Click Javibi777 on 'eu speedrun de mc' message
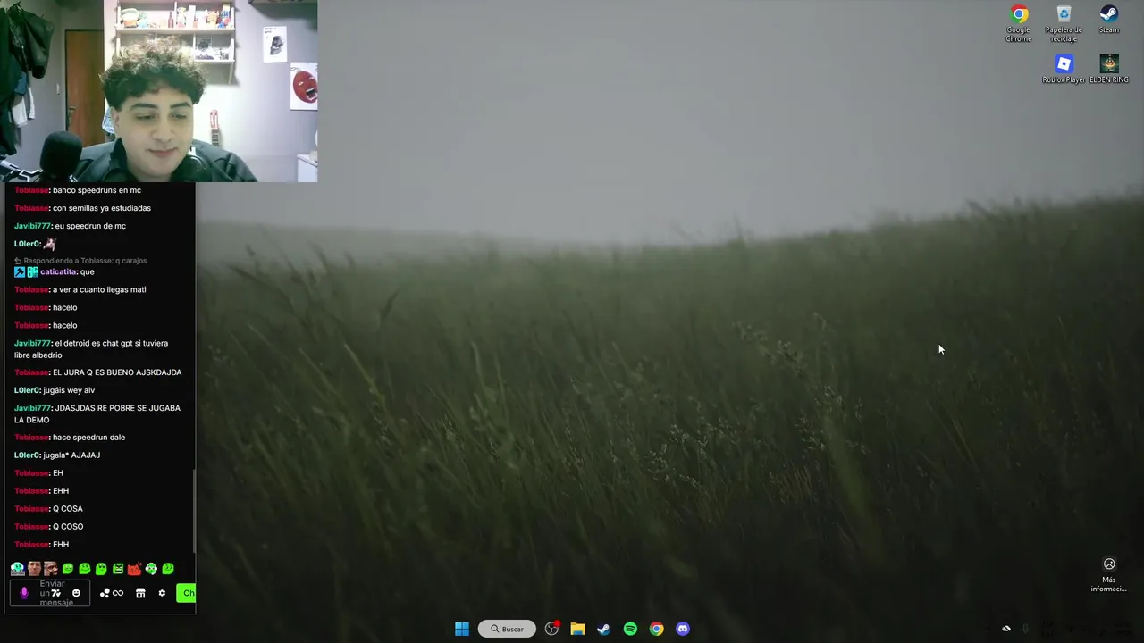1144x643 pixels. coord(32,226)
